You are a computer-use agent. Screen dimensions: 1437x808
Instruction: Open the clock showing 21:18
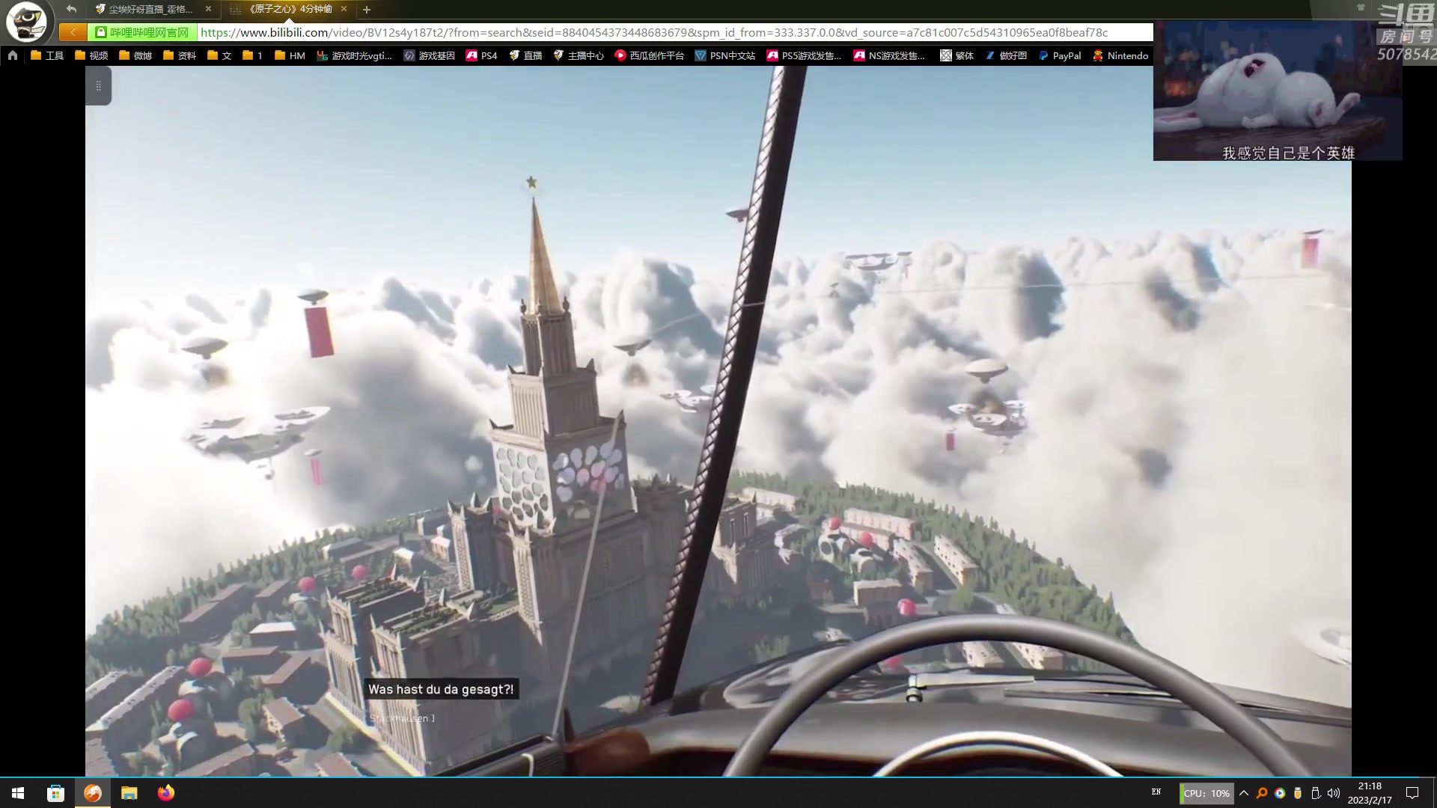[1370, 793]
